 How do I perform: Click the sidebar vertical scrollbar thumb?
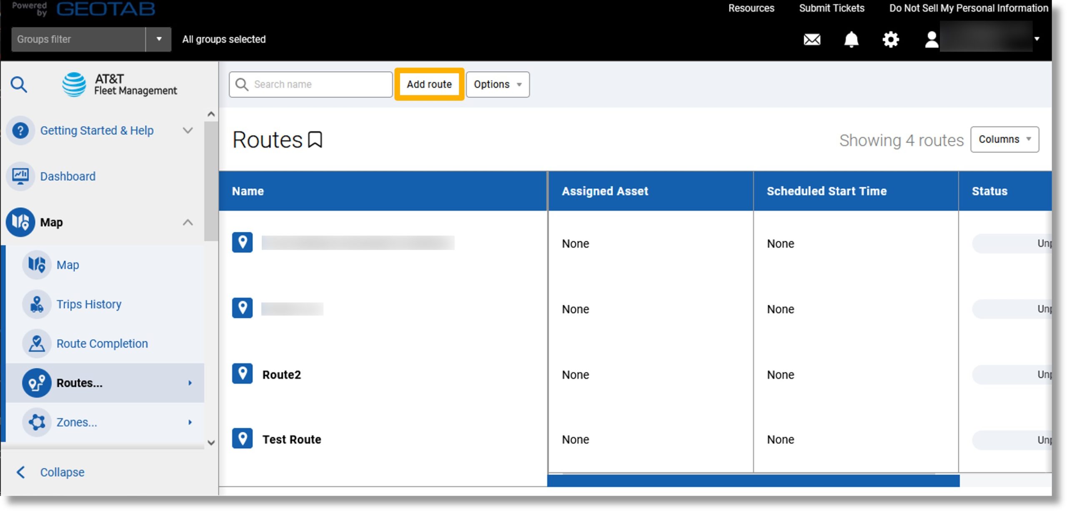pyautogui.click(x=211, y=181)
